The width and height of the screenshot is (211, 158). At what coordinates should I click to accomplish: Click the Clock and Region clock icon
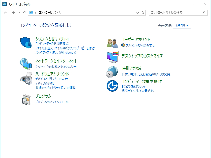(x=112, y=72)
